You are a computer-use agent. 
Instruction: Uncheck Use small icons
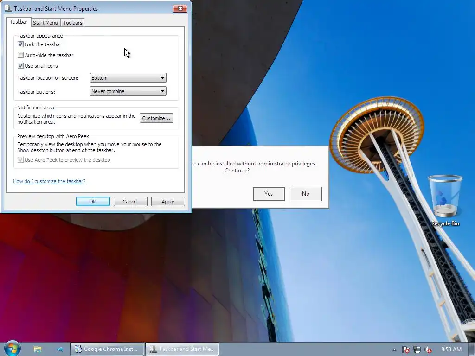click(20, 66)
